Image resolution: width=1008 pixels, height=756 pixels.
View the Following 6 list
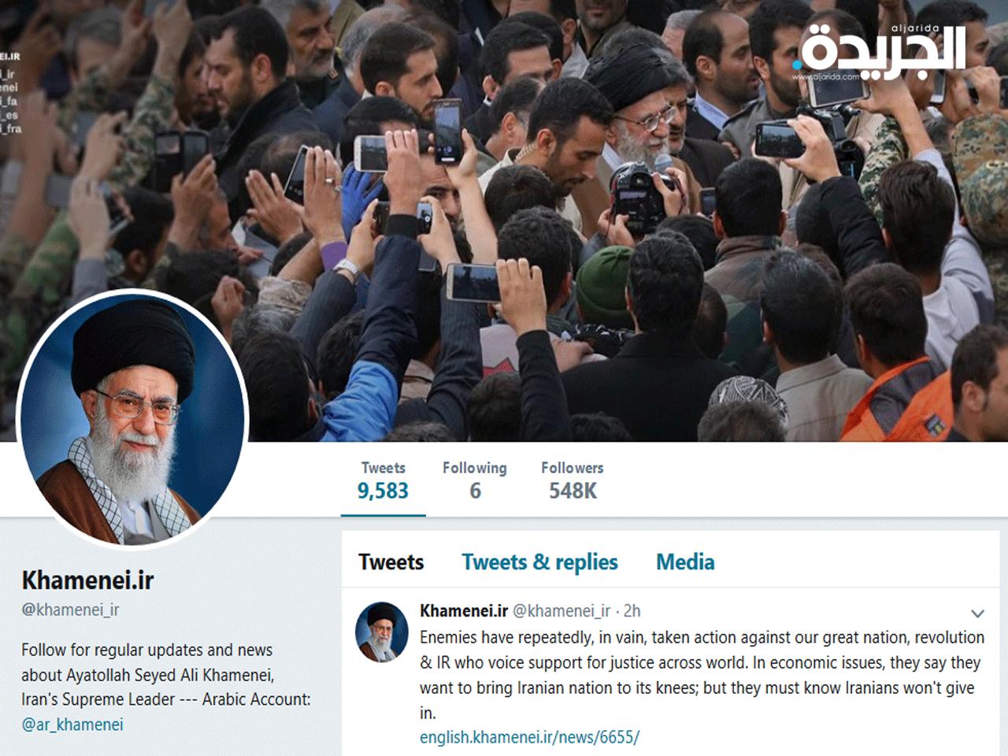tap(475, 481)
